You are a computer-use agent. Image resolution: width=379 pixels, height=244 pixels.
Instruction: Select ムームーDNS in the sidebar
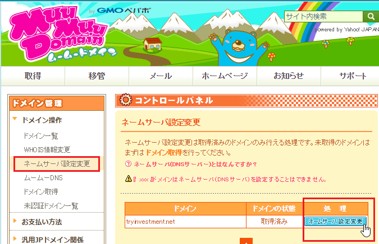pyautogui.click(x=43, y=178)
